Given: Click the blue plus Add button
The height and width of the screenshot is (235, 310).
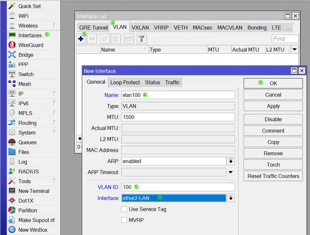Looking at the screenshot, I should coord(81,39).
